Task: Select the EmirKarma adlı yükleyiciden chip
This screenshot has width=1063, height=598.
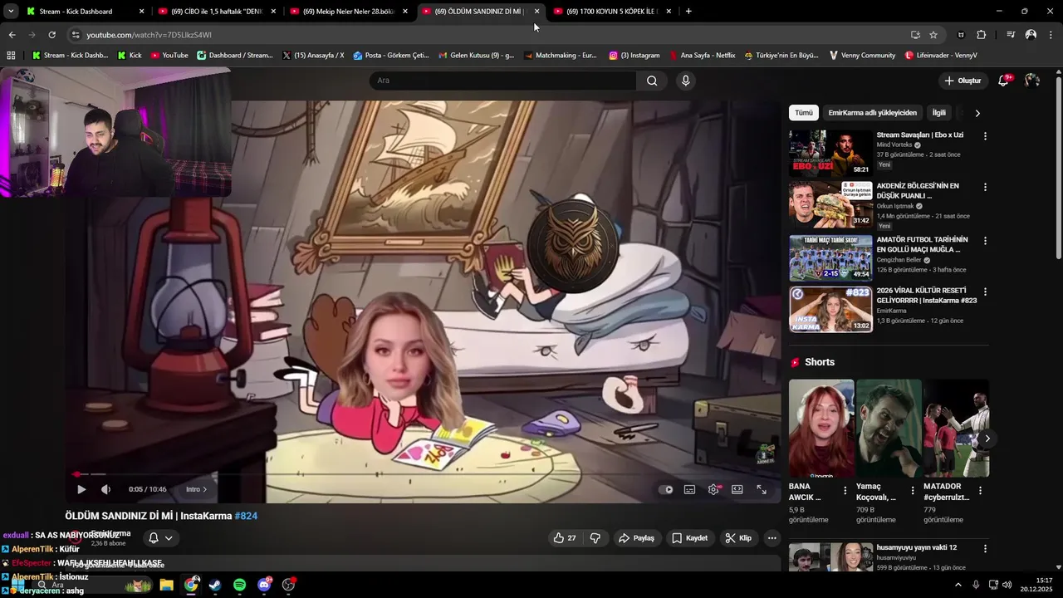Action: coord(872,113)
